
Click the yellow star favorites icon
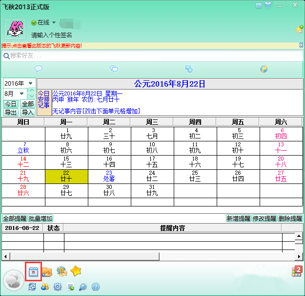click(76, 271)
